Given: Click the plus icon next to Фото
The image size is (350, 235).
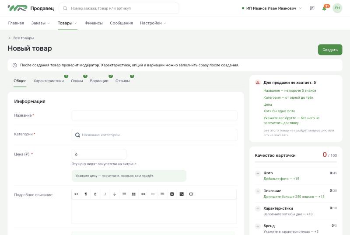Looking at the screenshot, I should click(x=258, y=173).
